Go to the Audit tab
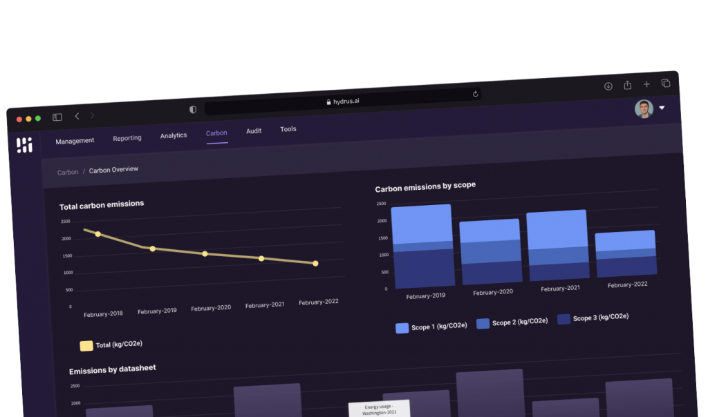 point(254,130)
